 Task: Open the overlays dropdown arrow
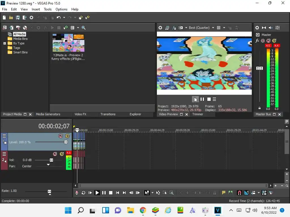point(224,28)
